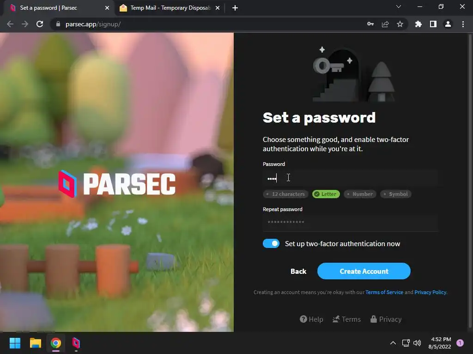Minimize the Chrome window
The image size is (473, 354).
pos(419,6)
